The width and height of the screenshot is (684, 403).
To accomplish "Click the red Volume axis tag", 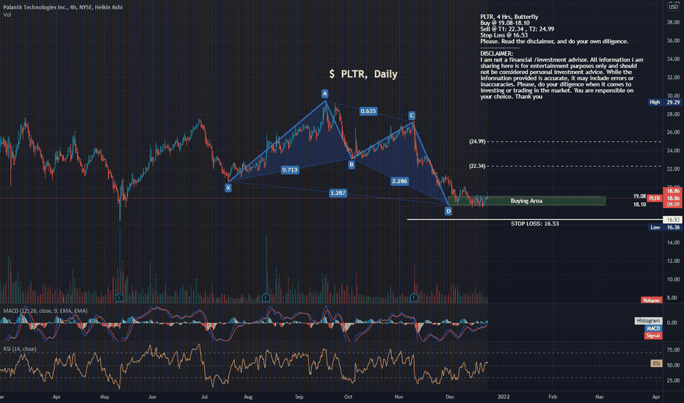I will 651,300.
